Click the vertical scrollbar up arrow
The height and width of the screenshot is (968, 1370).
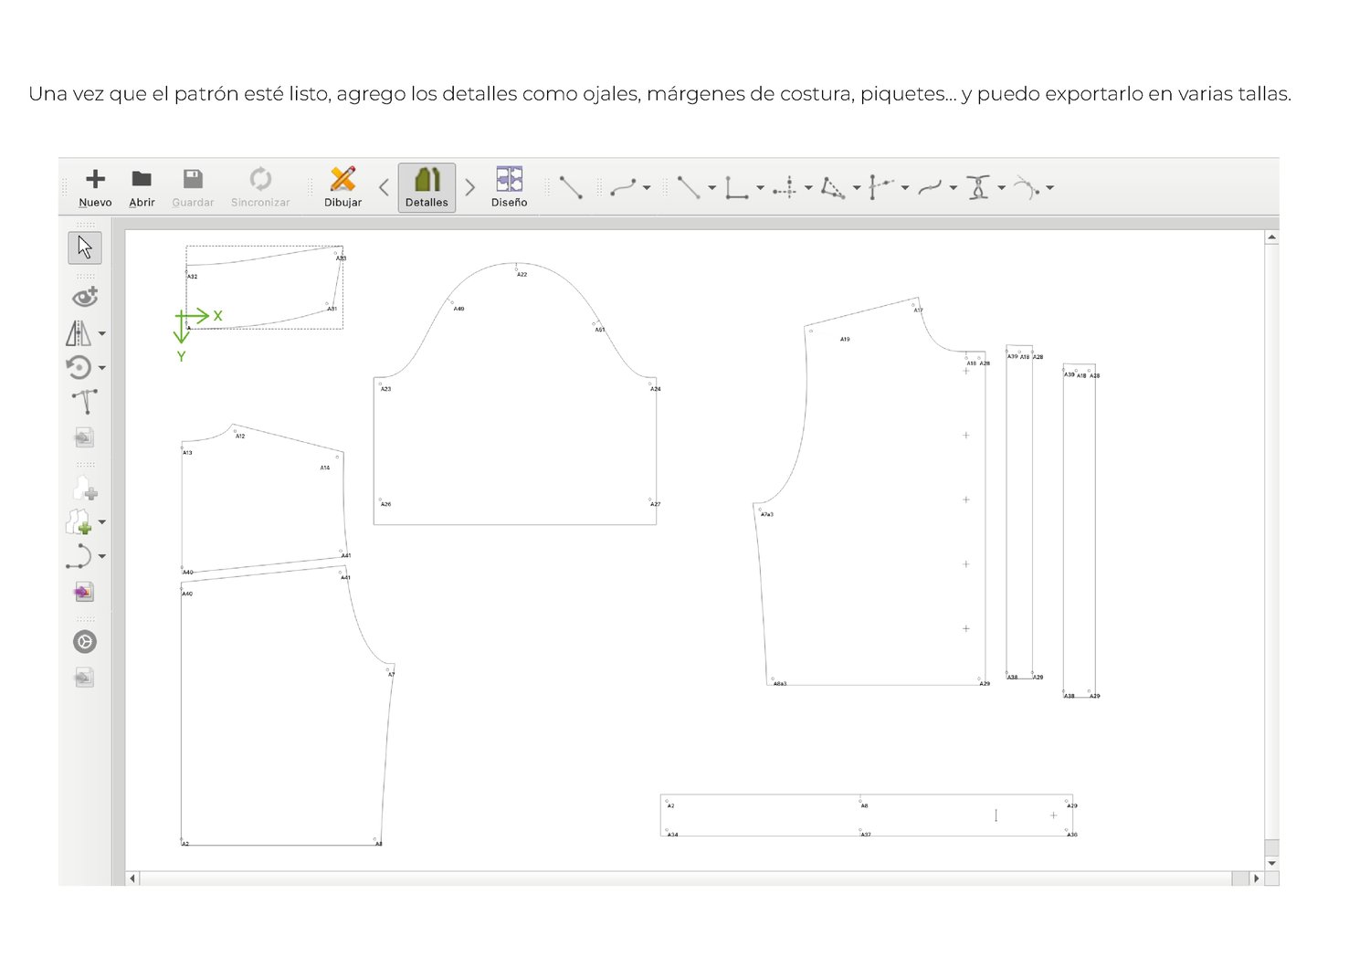1271,237
